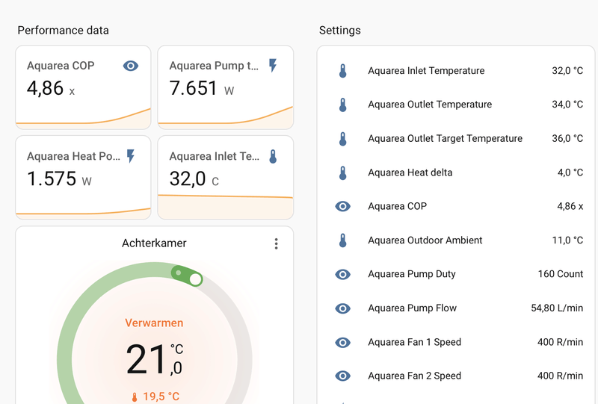Open the Achterkamer three-dot menu

(276, 243)
